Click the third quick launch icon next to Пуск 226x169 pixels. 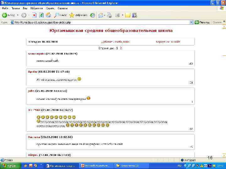[35, 166]
